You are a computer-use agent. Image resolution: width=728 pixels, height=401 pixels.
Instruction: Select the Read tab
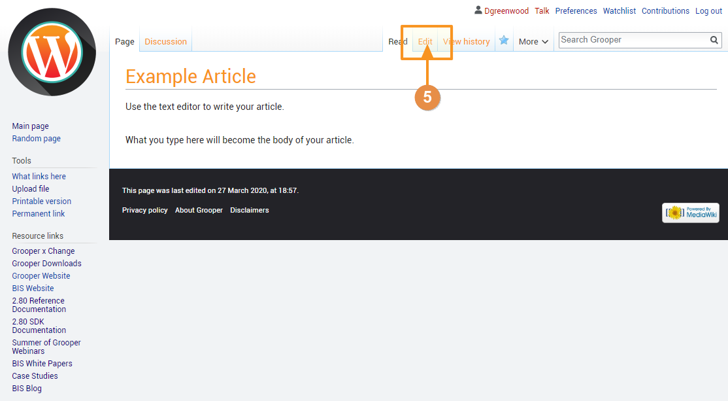(398, 42)
